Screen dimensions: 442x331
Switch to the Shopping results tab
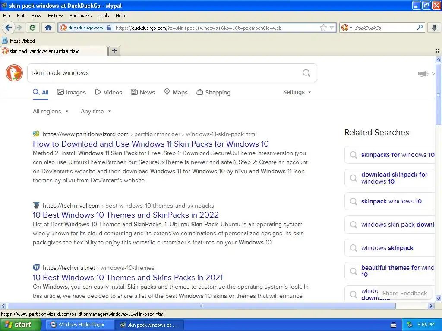(213, 92)
